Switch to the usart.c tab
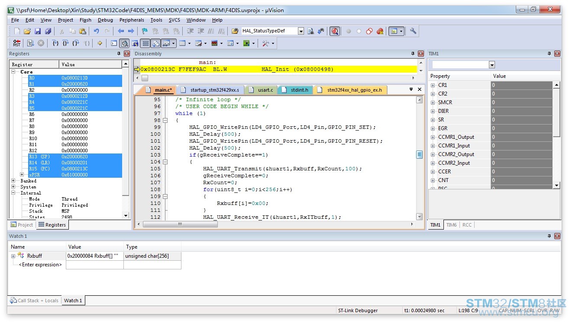 (x=262, y=90)
